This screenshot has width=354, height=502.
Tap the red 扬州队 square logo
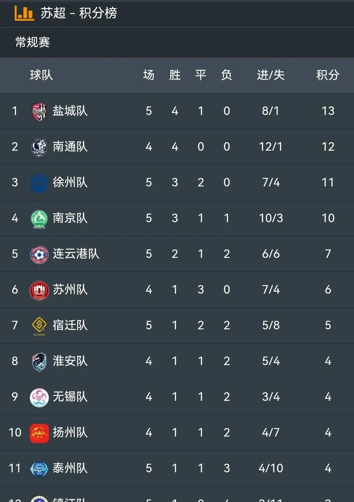click(x=39, y=433)
